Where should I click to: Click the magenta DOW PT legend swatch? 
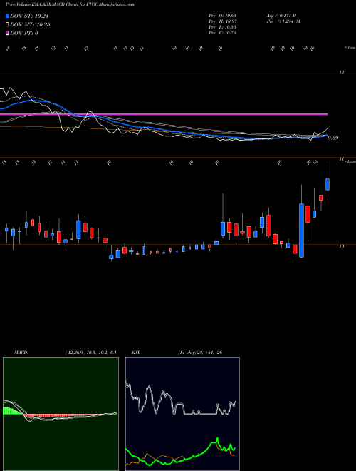click(x=7, y=33)
